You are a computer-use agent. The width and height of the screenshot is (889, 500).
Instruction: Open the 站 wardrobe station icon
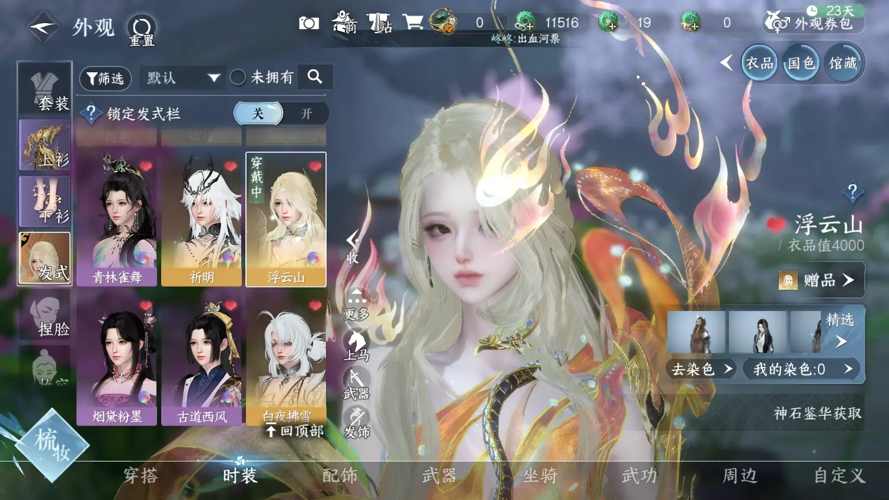click(x=379, y=23)
